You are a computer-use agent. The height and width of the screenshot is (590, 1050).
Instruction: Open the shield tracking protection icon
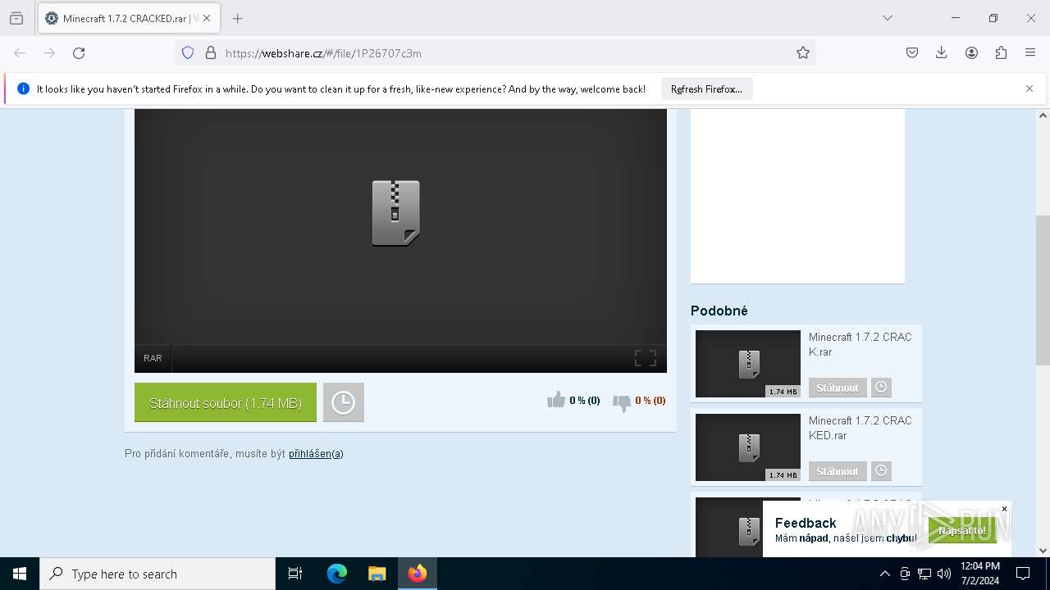coord(188,53)
